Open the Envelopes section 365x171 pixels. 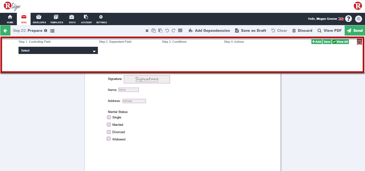tap(39, 19)
